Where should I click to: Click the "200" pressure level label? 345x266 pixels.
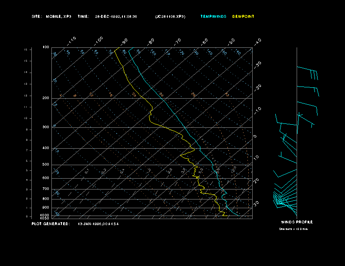[46, 98]
